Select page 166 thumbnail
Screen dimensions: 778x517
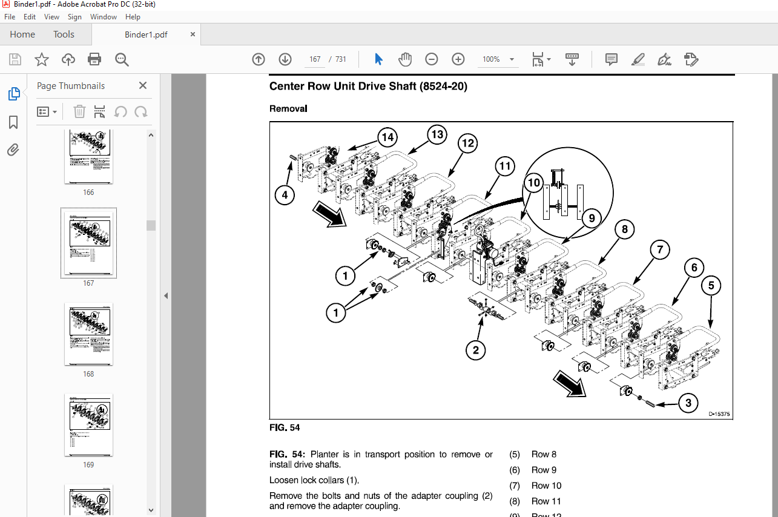pyautogui.click(x=88, y=156)
